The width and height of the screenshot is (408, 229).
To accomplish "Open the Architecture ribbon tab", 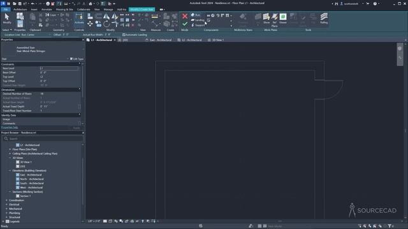I will tap(20, 10).
